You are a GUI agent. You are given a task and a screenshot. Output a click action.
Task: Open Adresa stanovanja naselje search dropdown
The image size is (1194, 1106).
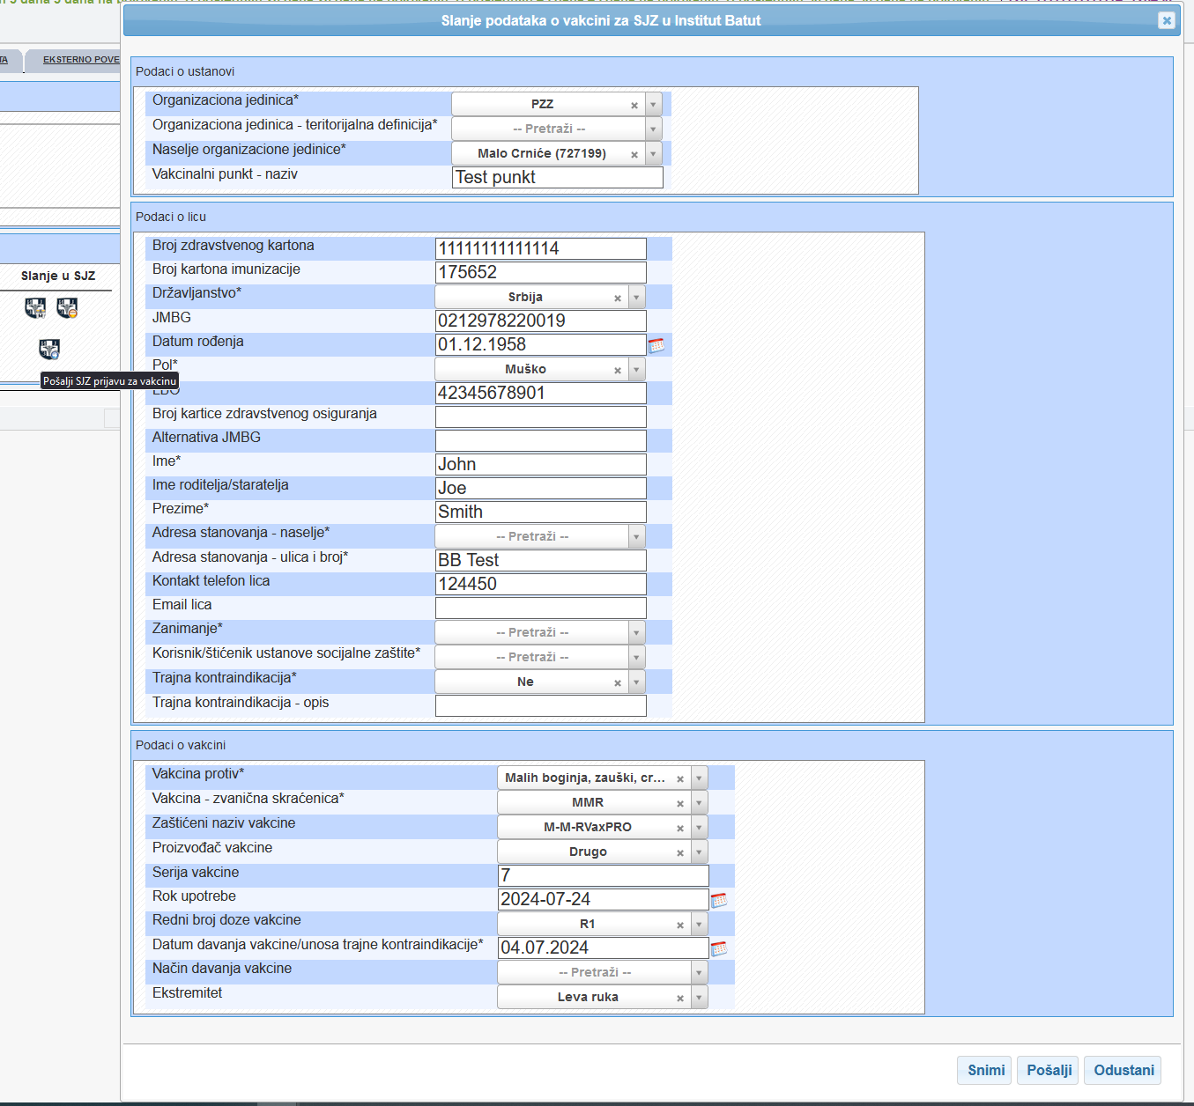pyautogui.click(x=540, y=536)
